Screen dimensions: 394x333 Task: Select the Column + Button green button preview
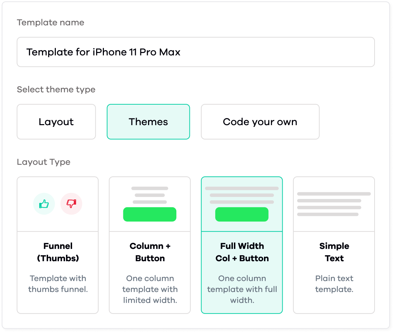150,214
